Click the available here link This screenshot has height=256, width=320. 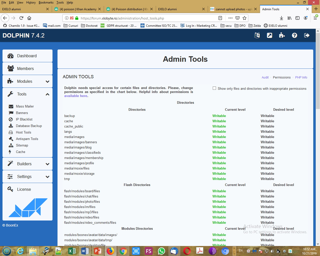point(76,96)
